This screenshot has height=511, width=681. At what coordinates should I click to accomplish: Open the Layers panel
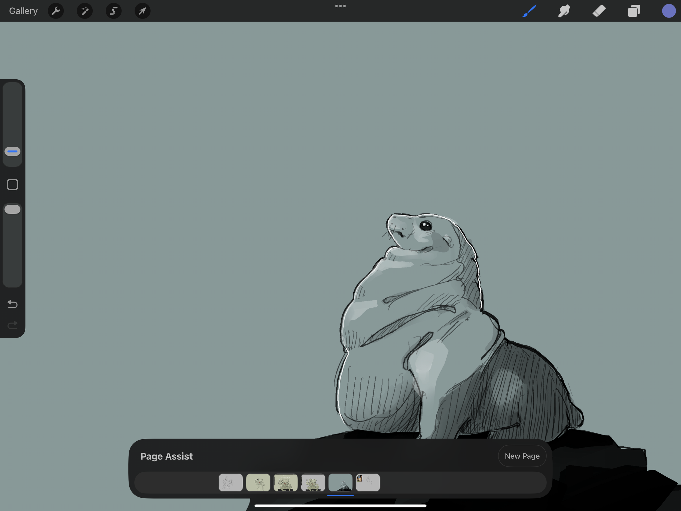pos(634,11)
